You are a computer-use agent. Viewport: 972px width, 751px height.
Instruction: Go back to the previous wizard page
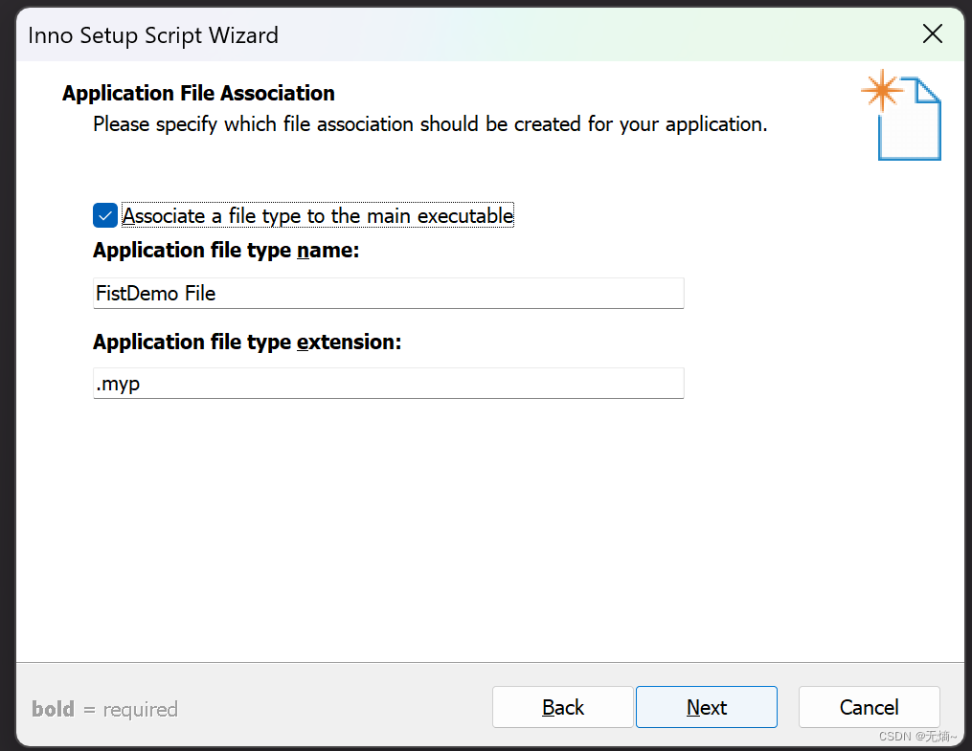tap(562, 707)
